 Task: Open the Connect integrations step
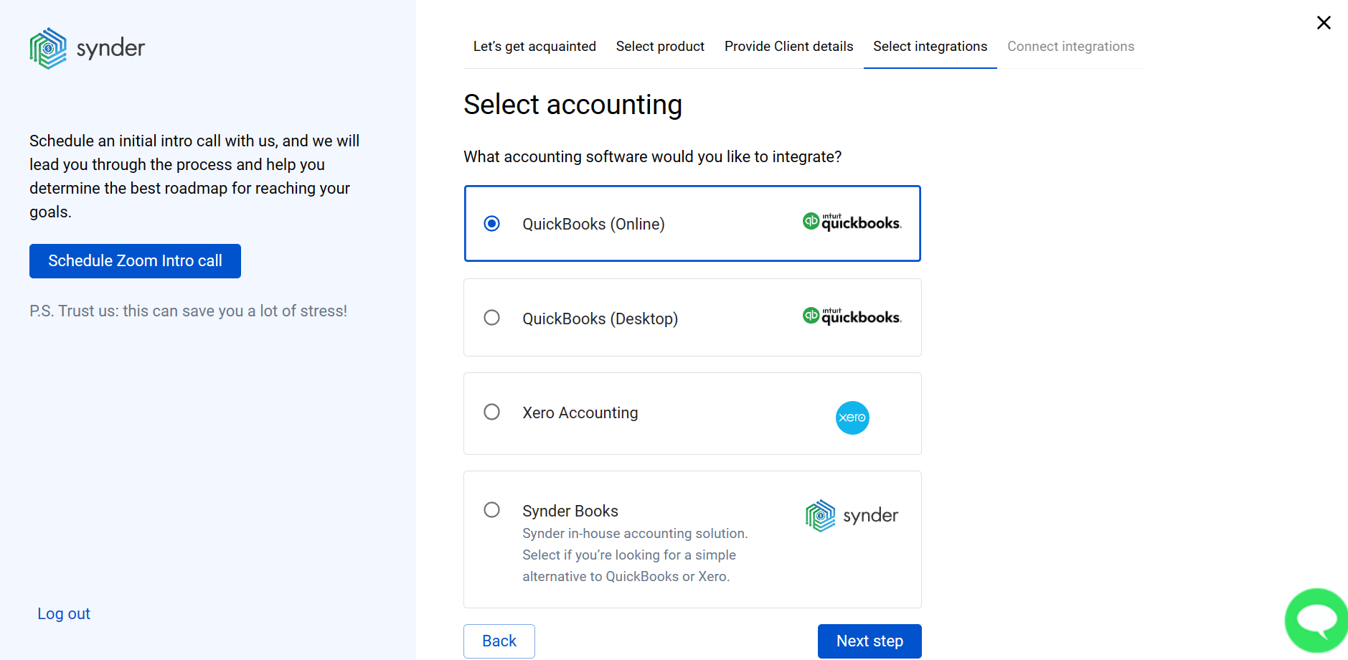tap(1070, 46)
